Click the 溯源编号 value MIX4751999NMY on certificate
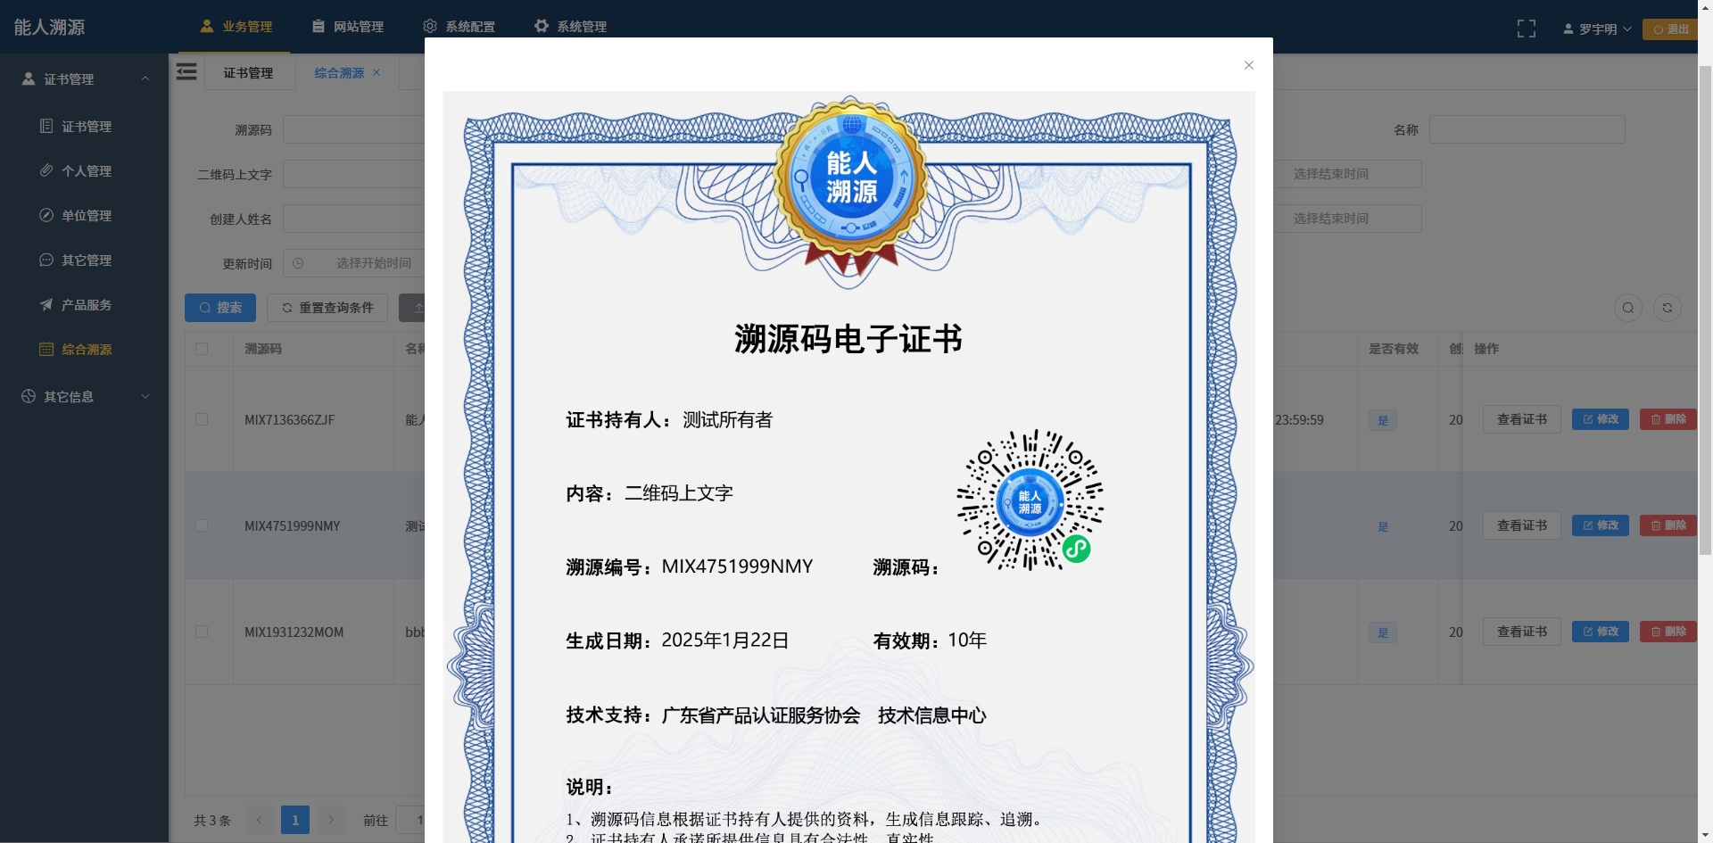 [737, 566]
